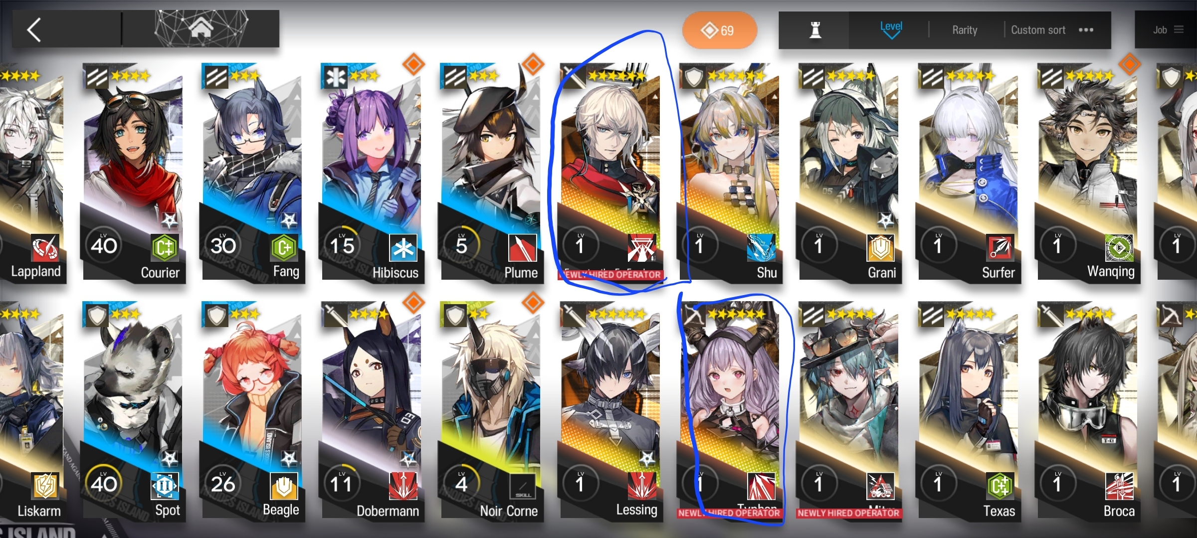Image resolution: width=1197 pixels, height=538 pixels.
Task: Click the Grani name label
Action: 882,273
